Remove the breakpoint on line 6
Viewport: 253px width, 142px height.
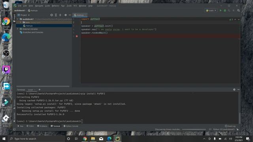tap(77, 36)
